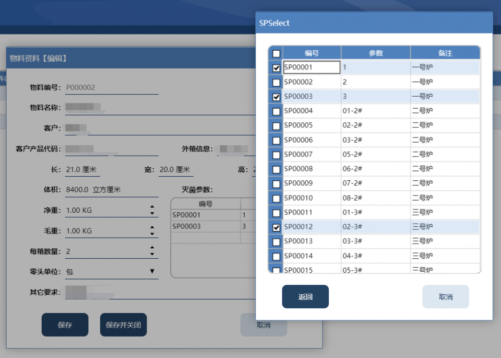Increase 净重 with the up arrow
The width and height of the screenshot is (501, 358).
[x=152, y=206]
